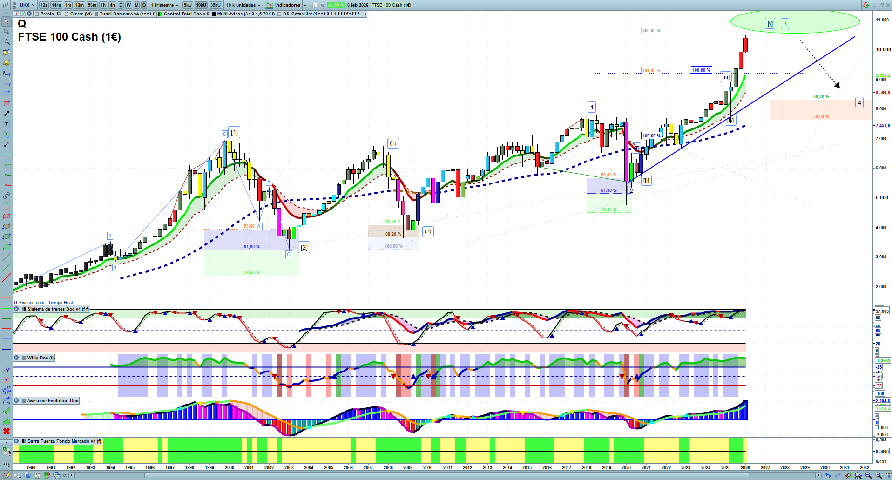
Task: Select the 4h timeframe button
Action: [112, 5]
